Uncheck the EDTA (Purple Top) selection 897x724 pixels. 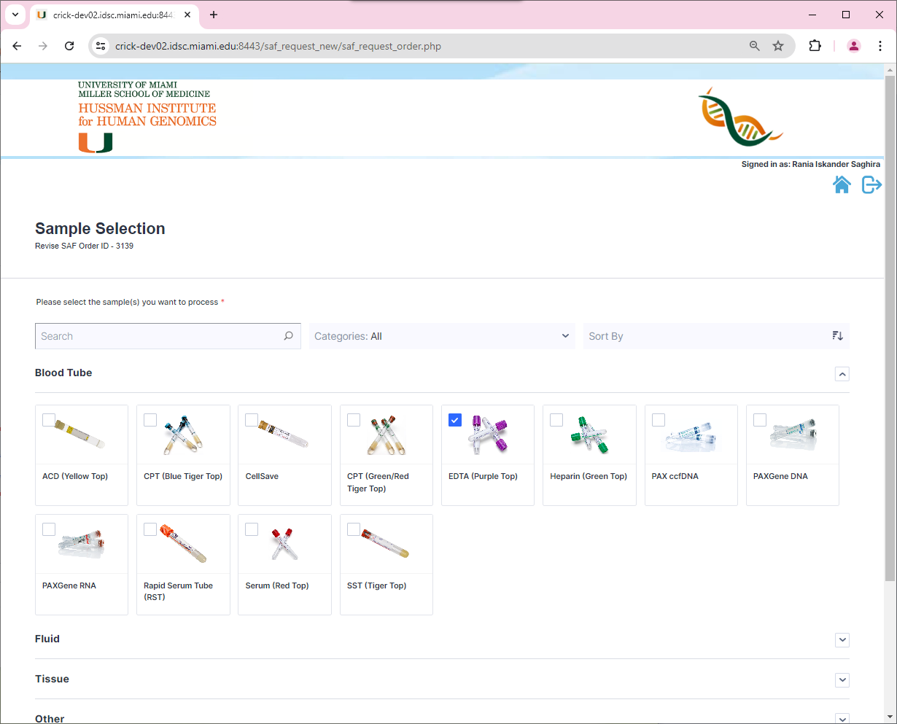pos(455,419)
